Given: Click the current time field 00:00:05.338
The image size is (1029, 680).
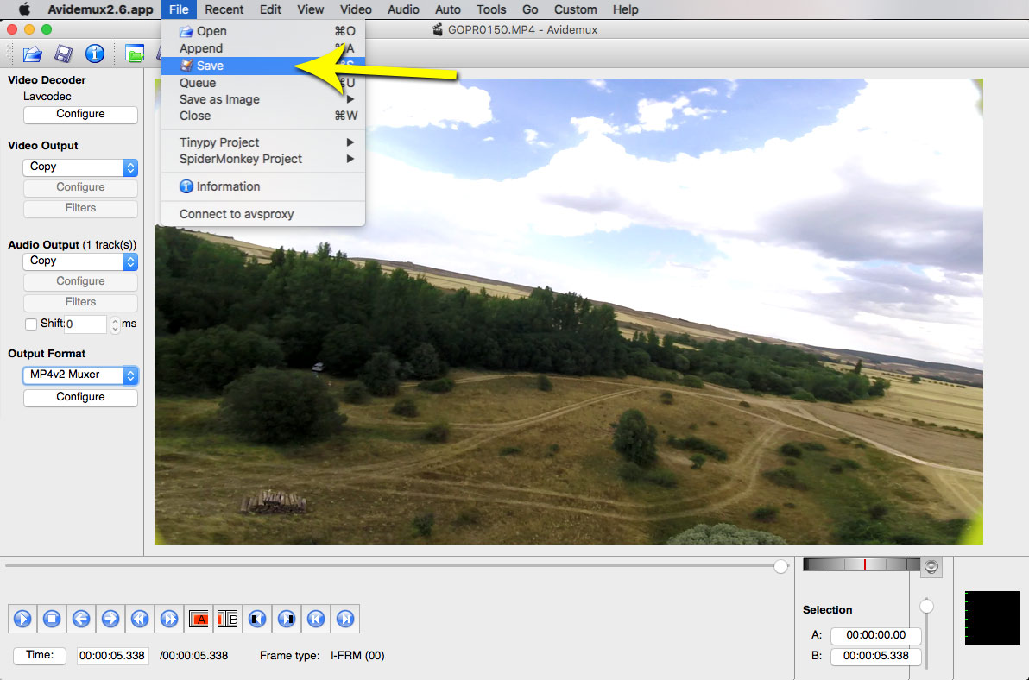Looking at the screenshot, I should click(x=112, y=656).
